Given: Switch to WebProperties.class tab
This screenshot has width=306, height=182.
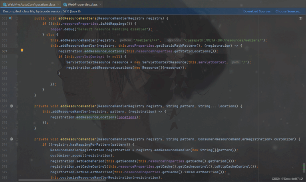Looking at the screenshot, I should pyautogui.click(x=83, y=4).
